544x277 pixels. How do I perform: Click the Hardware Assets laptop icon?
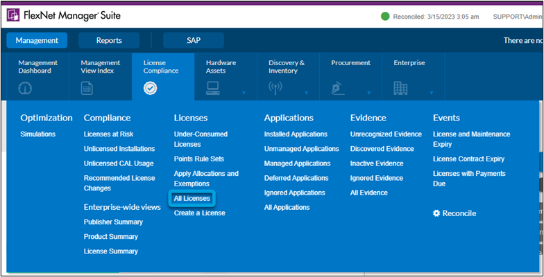click(x=212, y=89)
